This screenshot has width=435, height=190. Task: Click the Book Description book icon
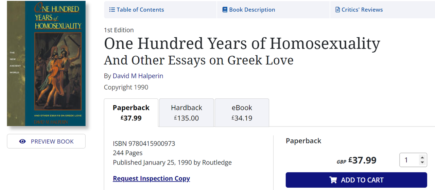[x=225, y=10]
